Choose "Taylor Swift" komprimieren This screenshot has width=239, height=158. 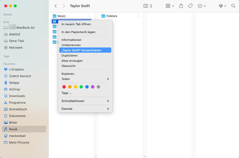click(85, 50)
